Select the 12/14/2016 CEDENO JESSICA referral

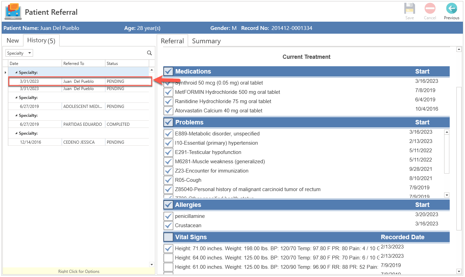pos(79,142)
